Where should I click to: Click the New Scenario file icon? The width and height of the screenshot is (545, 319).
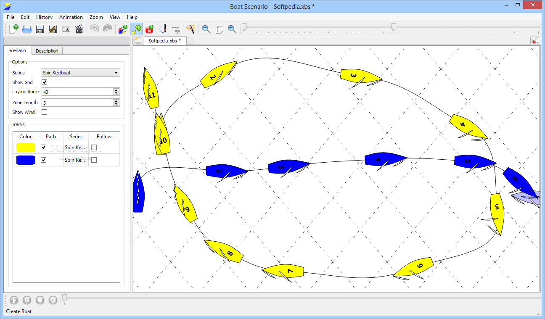pyautogui.click(x=14, y=29)
